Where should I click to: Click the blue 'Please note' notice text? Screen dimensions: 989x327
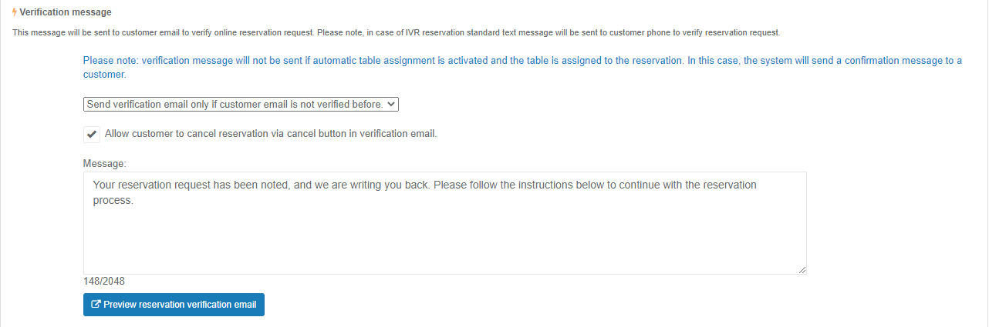click(x=522, y=68)
